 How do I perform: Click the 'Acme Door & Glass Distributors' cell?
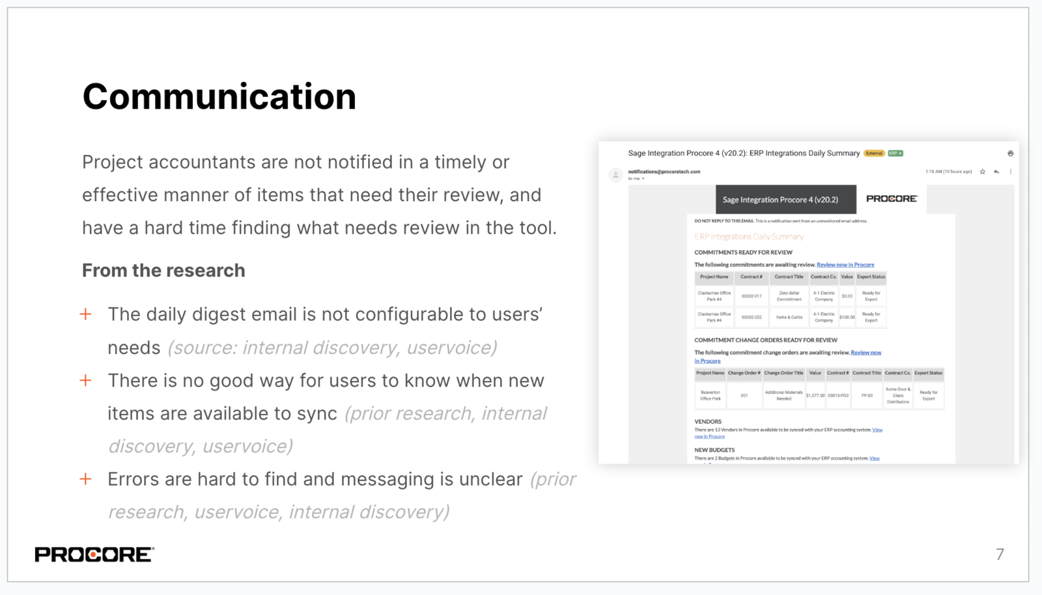(898, 395)
